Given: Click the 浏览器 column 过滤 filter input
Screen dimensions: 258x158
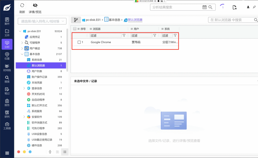Looking at the screenshot, I should (x=106, y=35).
